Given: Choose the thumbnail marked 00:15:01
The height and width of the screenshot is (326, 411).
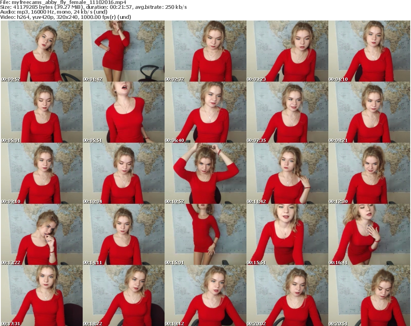Looking at the screenshot, I should coord(205,235).
